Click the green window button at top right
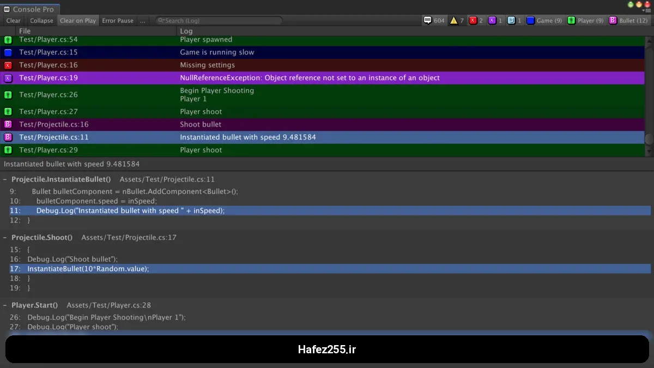The width and height of the screenshot is (654, 368). point(631,4)
